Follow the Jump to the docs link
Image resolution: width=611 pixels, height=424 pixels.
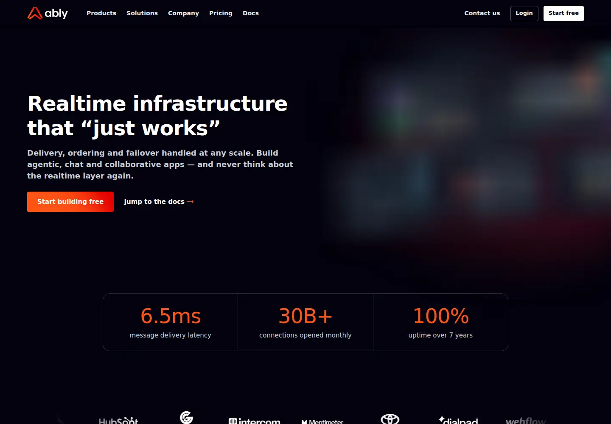(159, 202)
